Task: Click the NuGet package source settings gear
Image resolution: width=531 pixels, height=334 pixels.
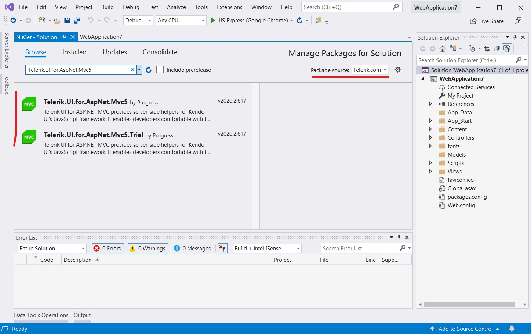Action: [x=397, y=70]
